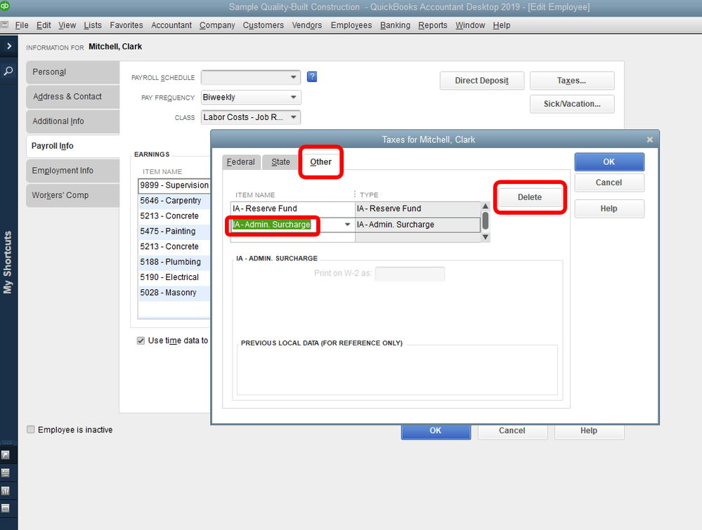The width and height of the screenshot is (702, 530).
Task: Open Additional Info tab
Action: [72, 121]
